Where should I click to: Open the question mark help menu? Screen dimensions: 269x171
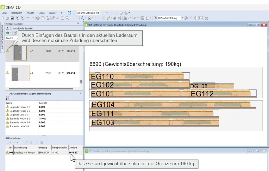[x=61, y=13]
